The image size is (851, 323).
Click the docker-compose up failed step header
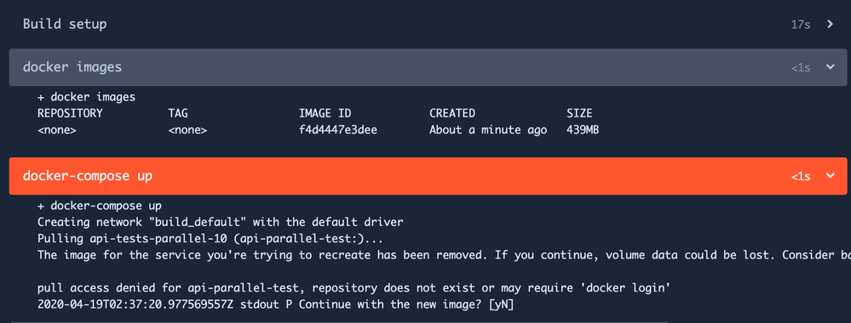coord(428,176)
